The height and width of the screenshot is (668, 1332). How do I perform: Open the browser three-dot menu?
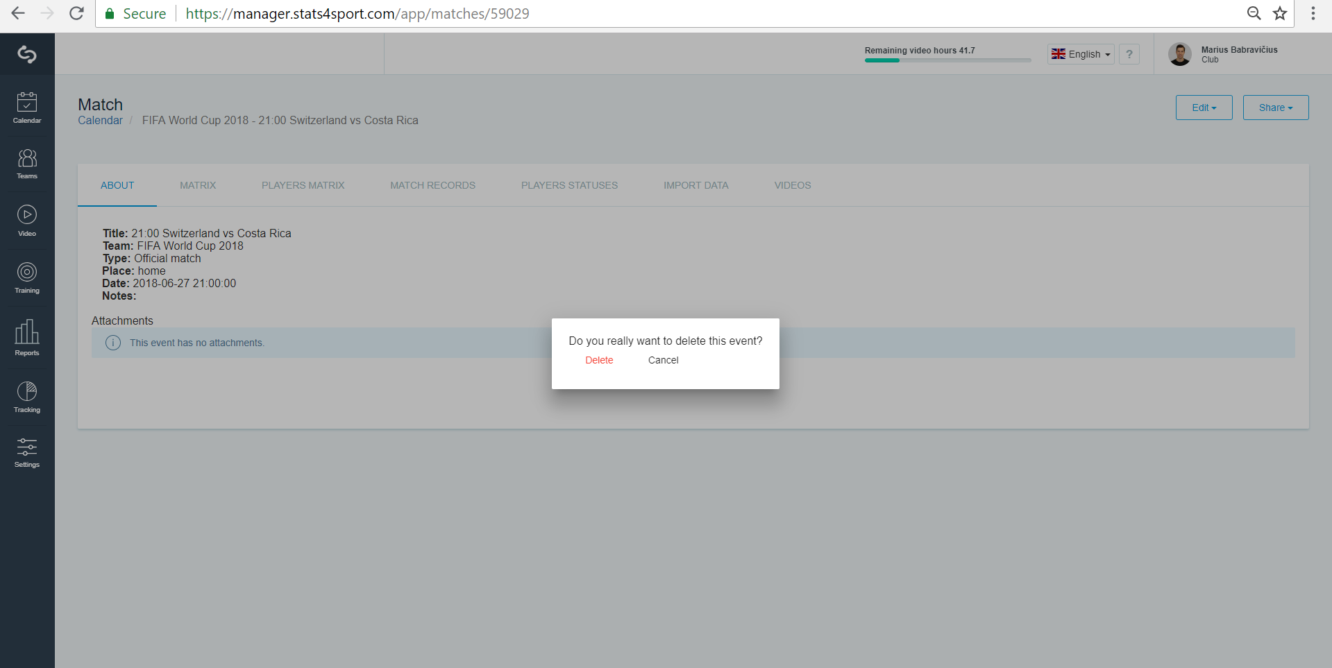pyautogui.click(x=1313, y=13)
